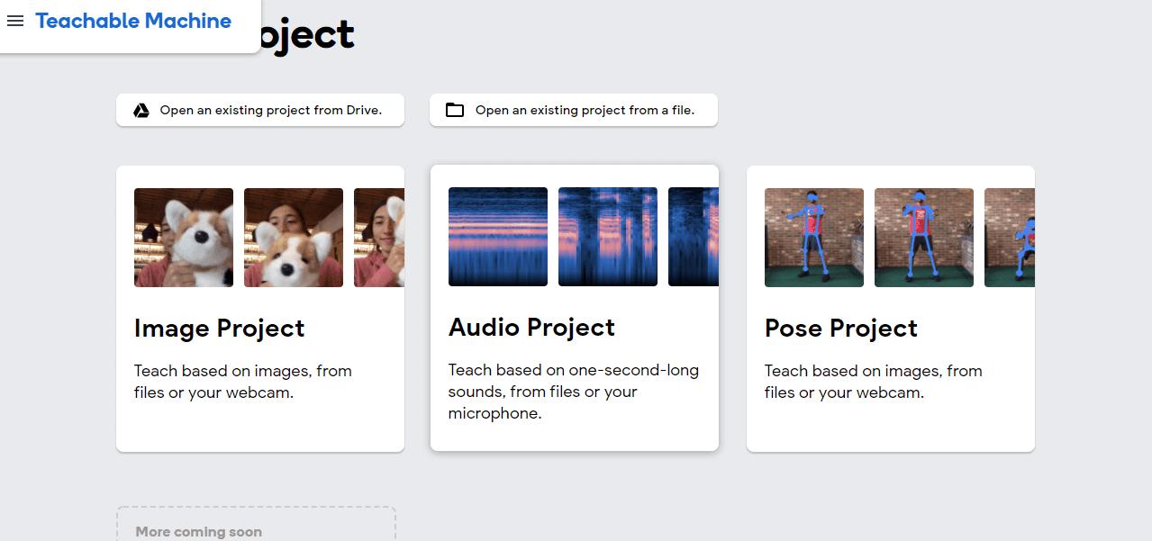Select the first corgi plush thumbnail
Image resolution: width=1152 pixels, height=541 pixels.
[184, 238]
